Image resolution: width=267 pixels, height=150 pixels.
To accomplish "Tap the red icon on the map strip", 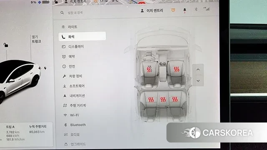I will point(142,2).
